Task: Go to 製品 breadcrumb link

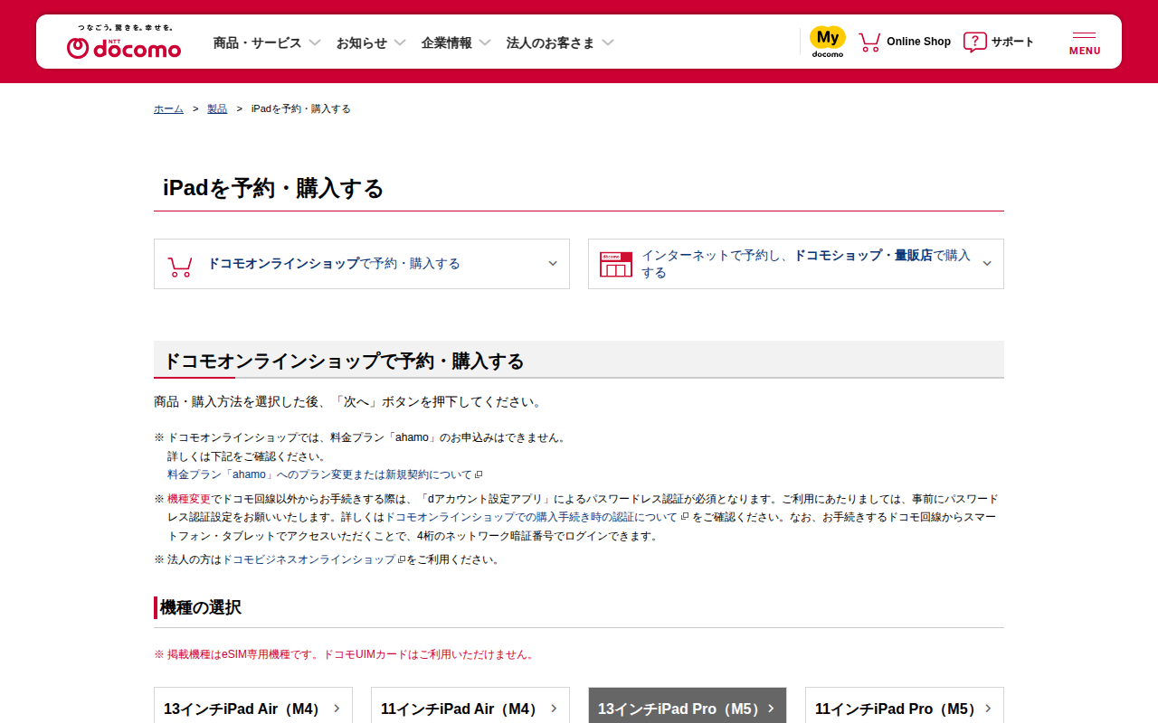Action: (x=217, y=108)
